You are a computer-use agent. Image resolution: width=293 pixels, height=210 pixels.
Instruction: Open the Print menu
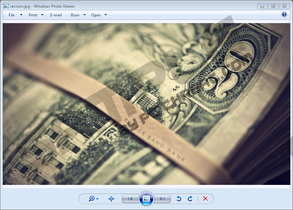click(x=33, y=15)
